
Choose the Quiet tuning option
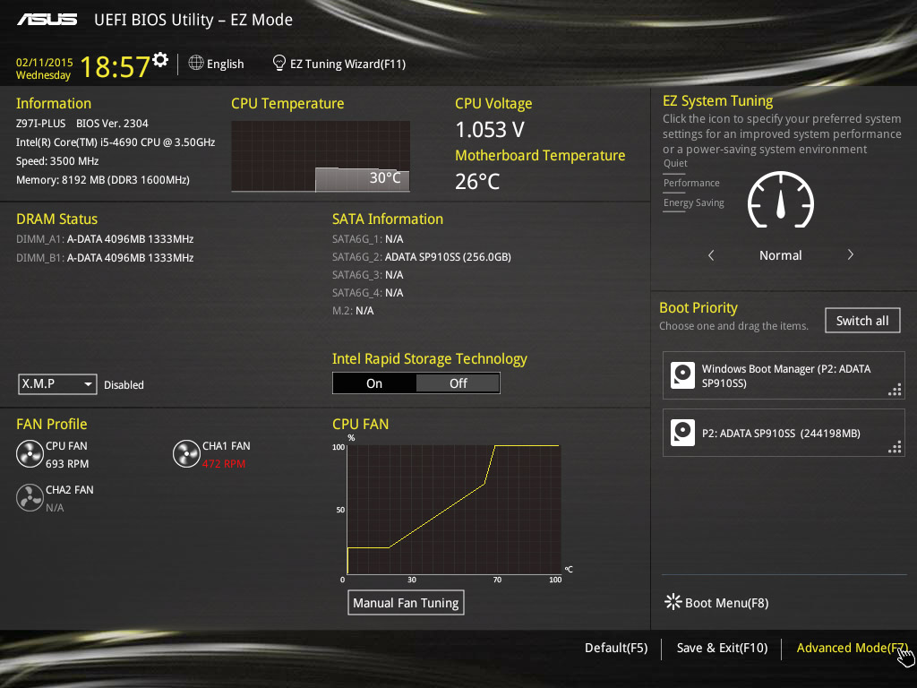tap(675, 163)
